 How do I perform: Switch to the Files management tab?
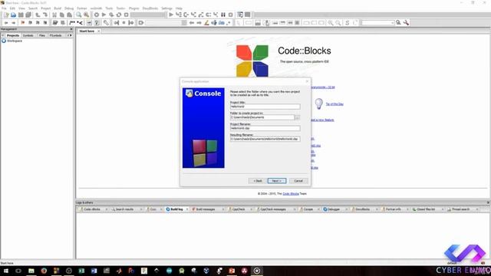pos(42,35)
